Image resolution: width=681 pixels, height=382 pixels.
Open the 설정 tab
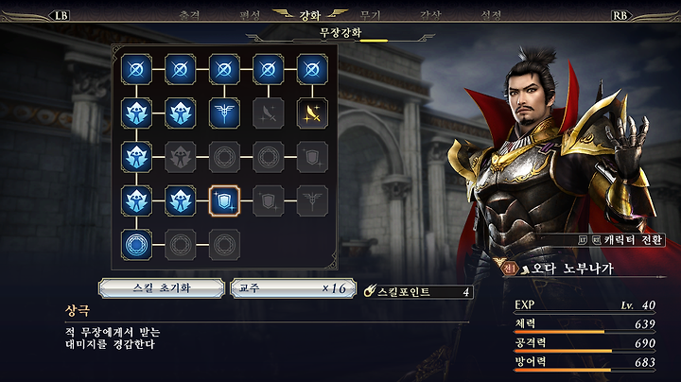pos(491,15)
